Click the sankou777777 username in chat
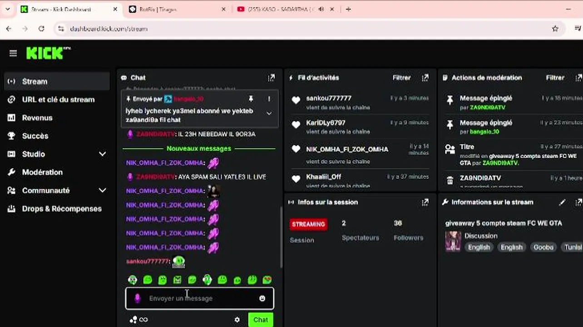The width and height of the screenshot is (583, 327). (x=148, y=261)
